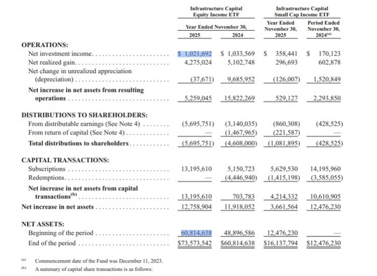Click the 529,127 value

[286, 98]
